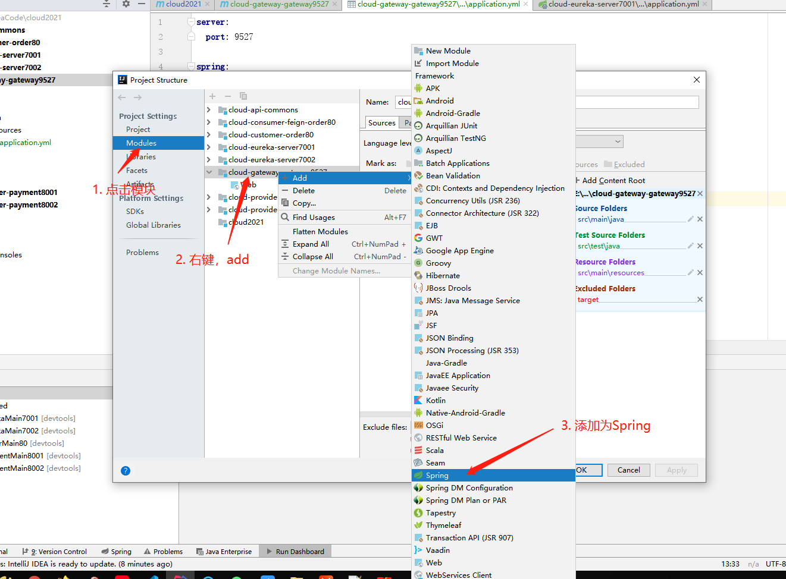Viewport: 786px width, 579px height.
Task: Click the Hibernate framework icon
Action: 418,276
